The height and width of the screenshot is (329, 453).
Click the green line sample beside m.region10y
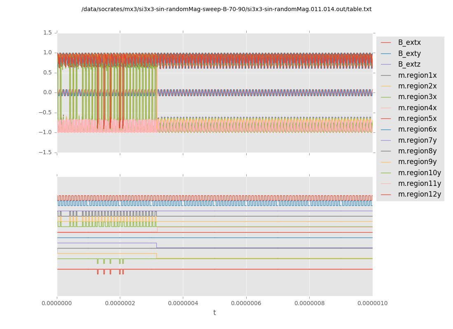click(386, 173)
